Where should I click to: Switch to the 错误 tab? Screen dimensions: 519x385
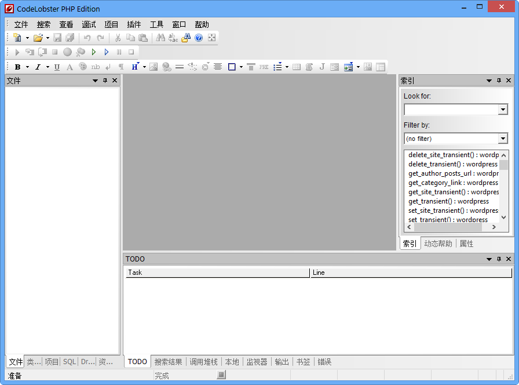pyautogui.click(x=324, y=362)
